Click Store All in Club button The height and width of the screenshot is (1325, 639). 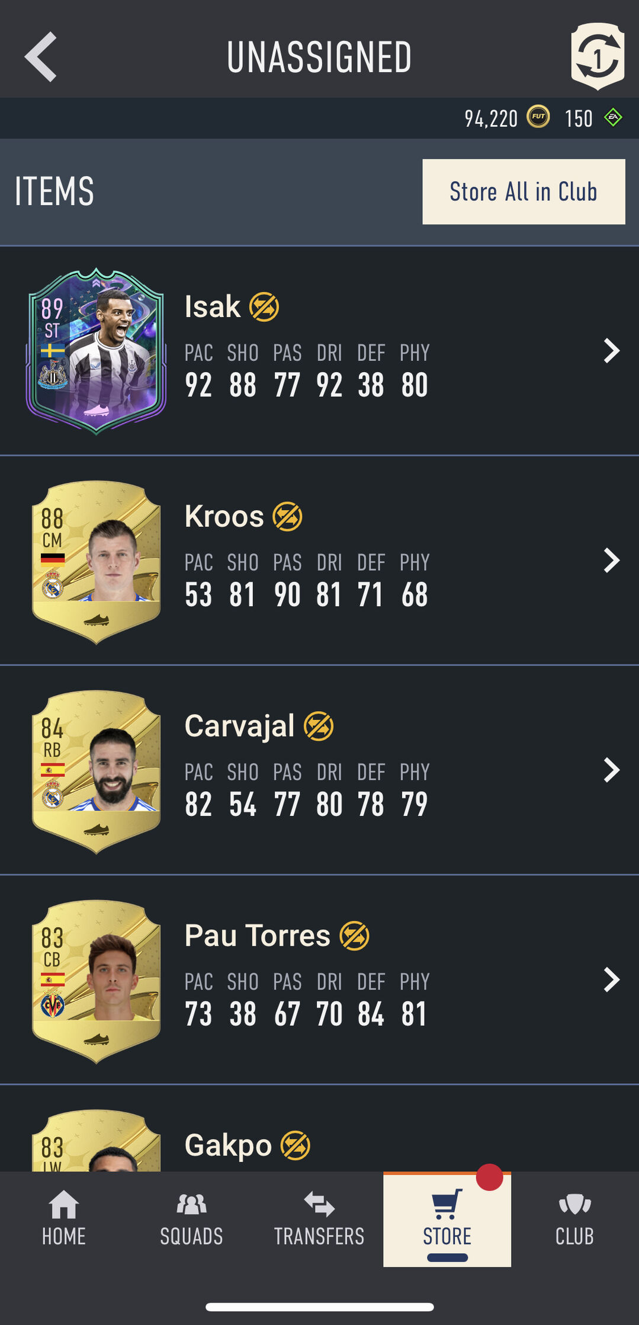(x=524, y=191)
